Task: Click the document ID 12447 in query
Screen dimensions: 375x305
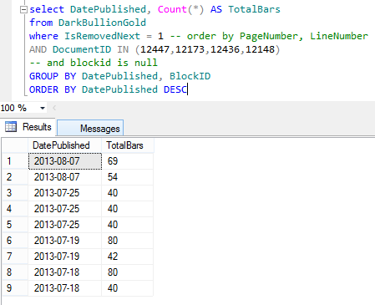Action: click(x=155, y=49)
